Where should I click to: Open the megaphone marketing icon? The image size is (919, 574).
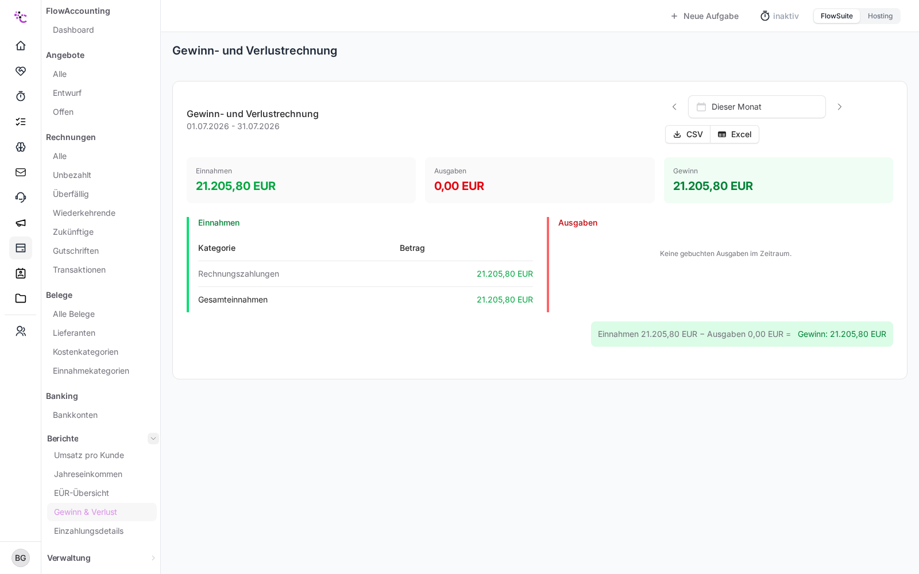tap(21, 222)
